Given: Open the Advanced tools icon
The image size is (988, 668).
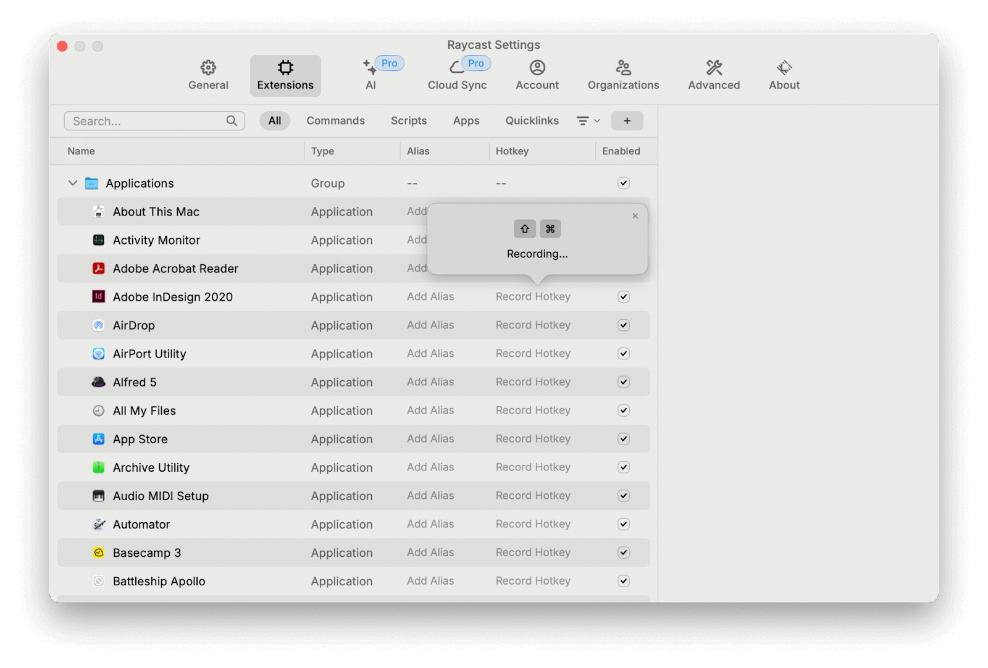Looking at the screenshot, I should coord(714,67).
